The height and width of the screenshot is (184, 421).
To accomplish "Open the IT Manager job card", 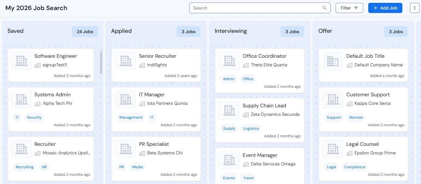I will pyautogui.click(x=156, y=109).
